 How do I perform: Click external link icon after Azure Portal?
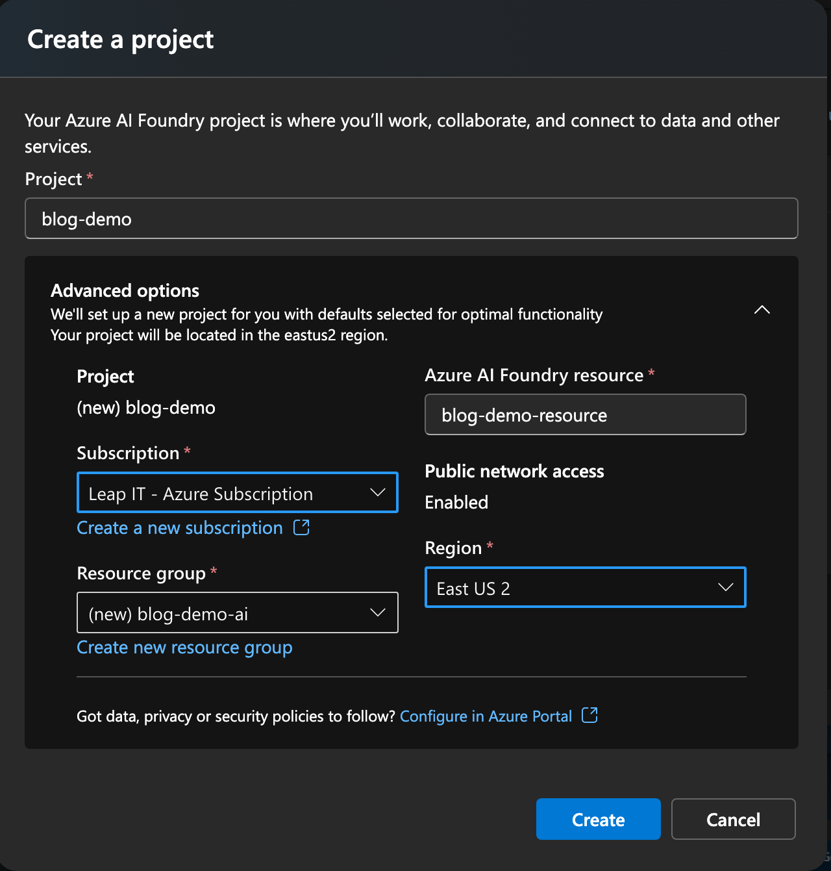click(589, 715)
